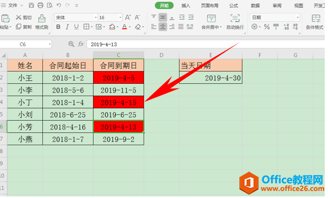
Task: Click the select-all corner triangle
Action: [4, 55]
